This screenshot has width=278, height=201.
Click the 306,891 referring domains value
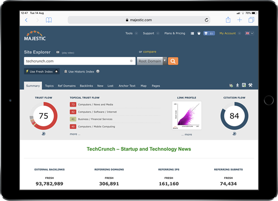[109, 184]
